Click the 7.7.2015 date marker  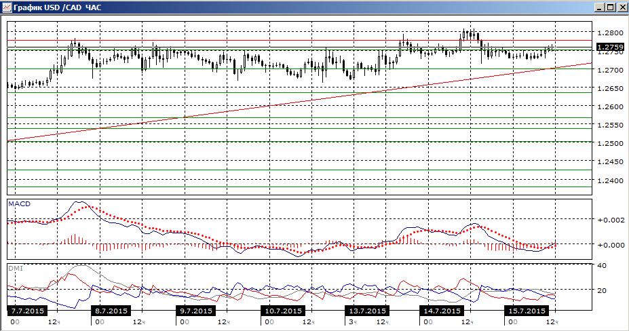pos(27,311)
